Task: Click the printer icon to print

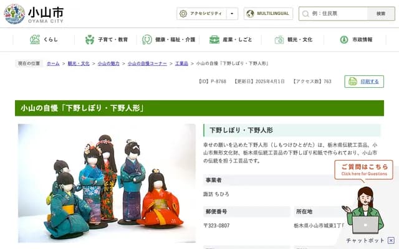Action: point(353,82)
